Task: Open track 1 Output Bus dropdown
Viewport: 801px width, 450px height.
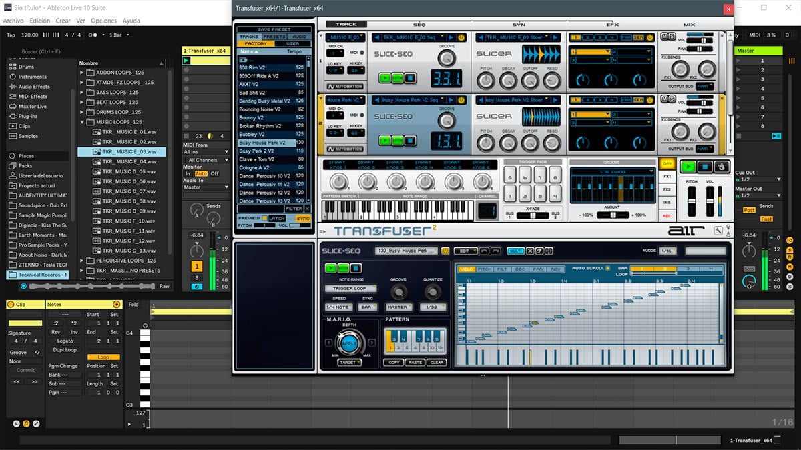Action: pyautogui.click(x=704, y=86)
